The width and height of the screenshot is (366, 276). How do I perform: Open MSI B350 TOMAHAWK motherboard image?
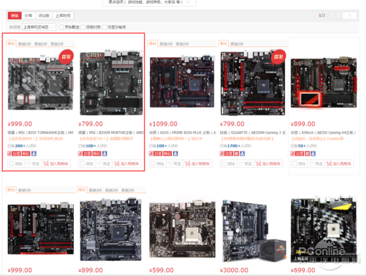pyautogui.click(x=40, y=83)
